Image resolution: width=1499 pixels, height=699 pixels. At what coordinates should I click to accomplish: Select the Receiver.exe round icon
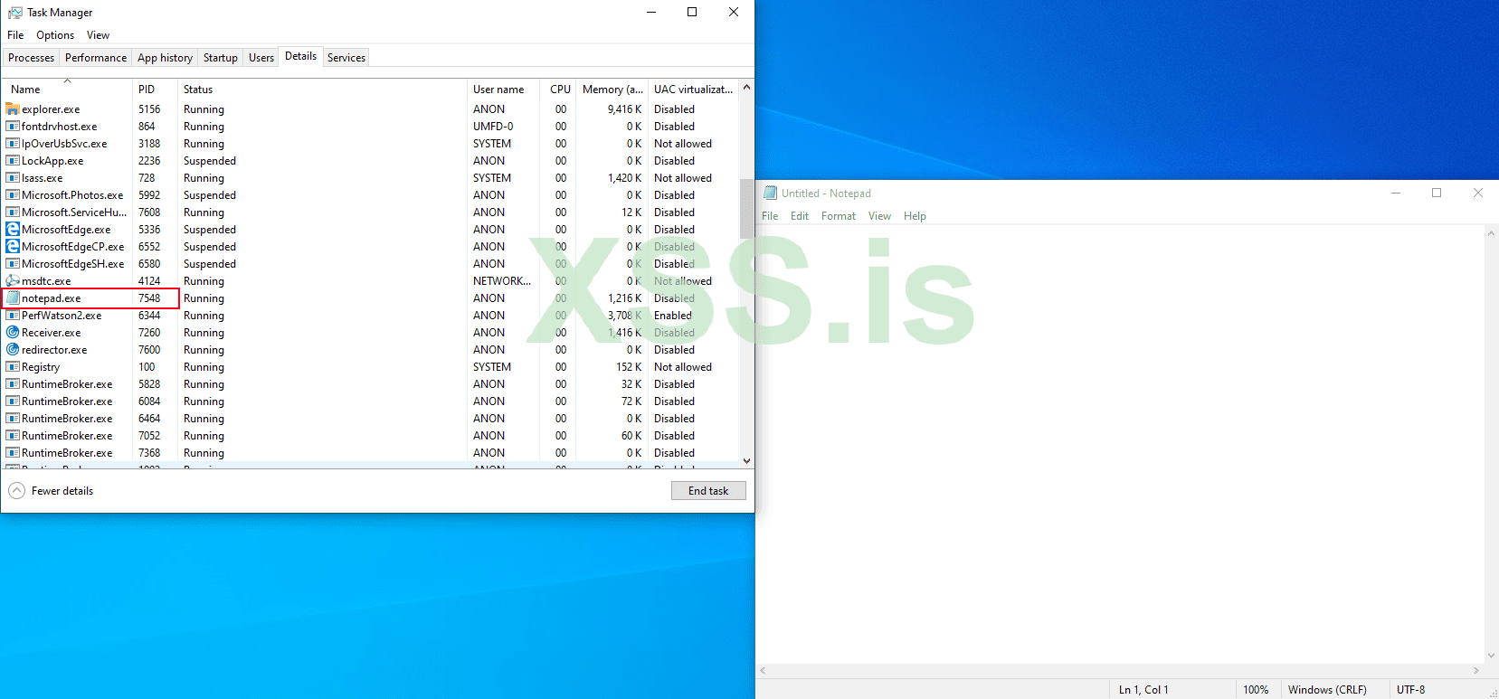point(13,333)
